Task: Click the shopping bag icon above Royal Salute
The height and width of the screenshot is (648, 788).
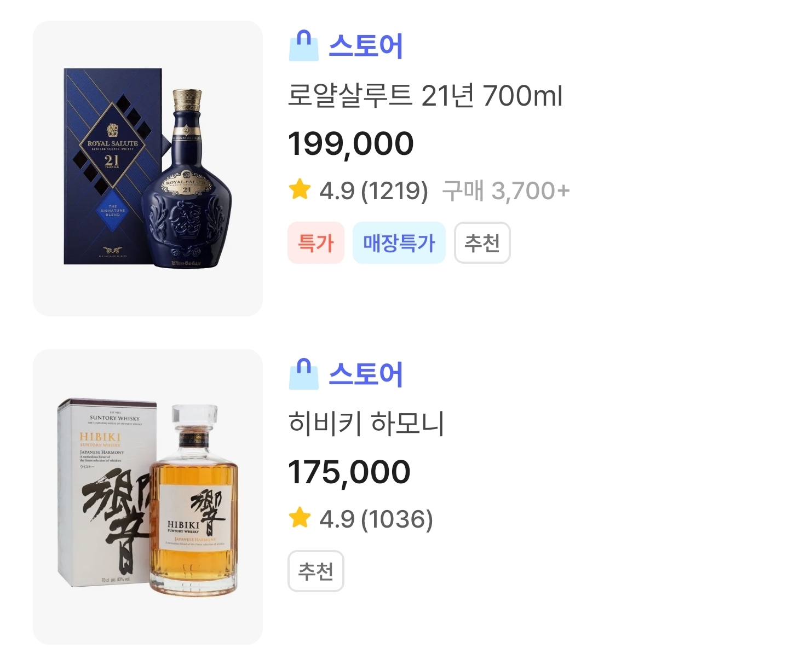Action: pos(303,46)
